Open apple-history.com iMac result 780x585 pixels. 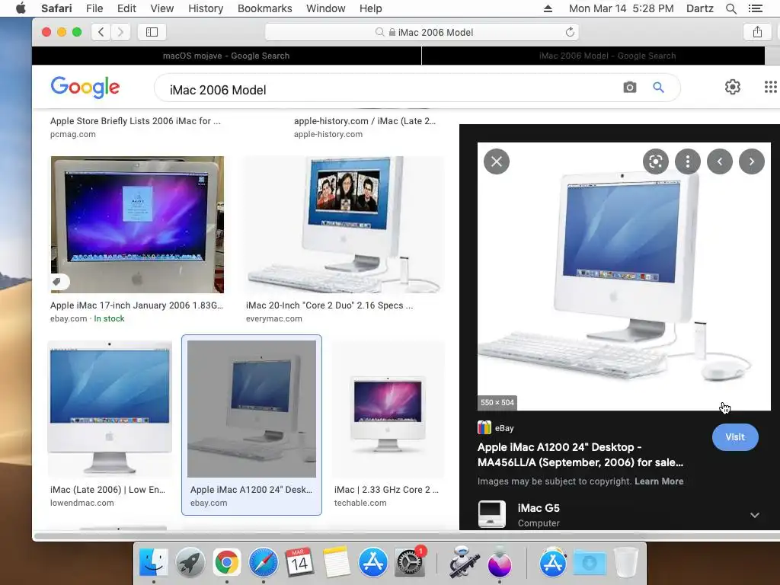coord(365,127)
